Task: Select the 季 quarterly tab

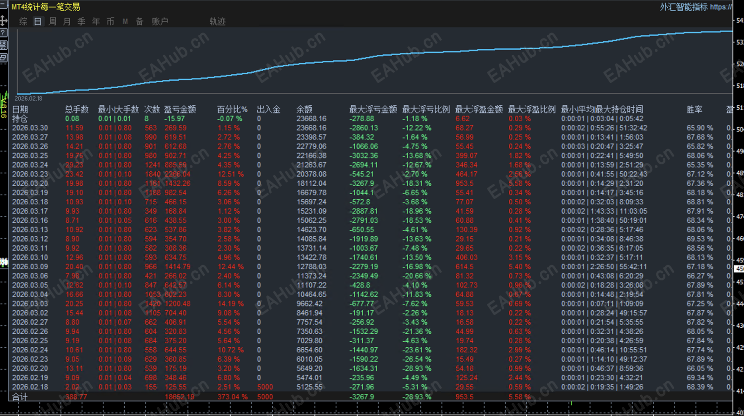Action: tap(81, 21)
